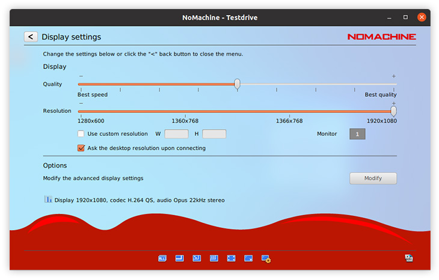Image resolution: width=439 pixels, height=280 pixels.
Task: Click the custom resolution H input field
Action: (x=214, y=134)
